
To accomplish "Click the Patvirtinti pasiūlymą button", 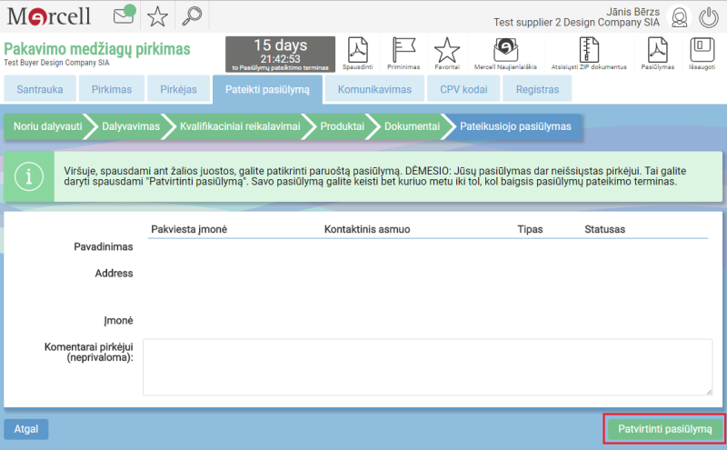I will pos(664,428).
